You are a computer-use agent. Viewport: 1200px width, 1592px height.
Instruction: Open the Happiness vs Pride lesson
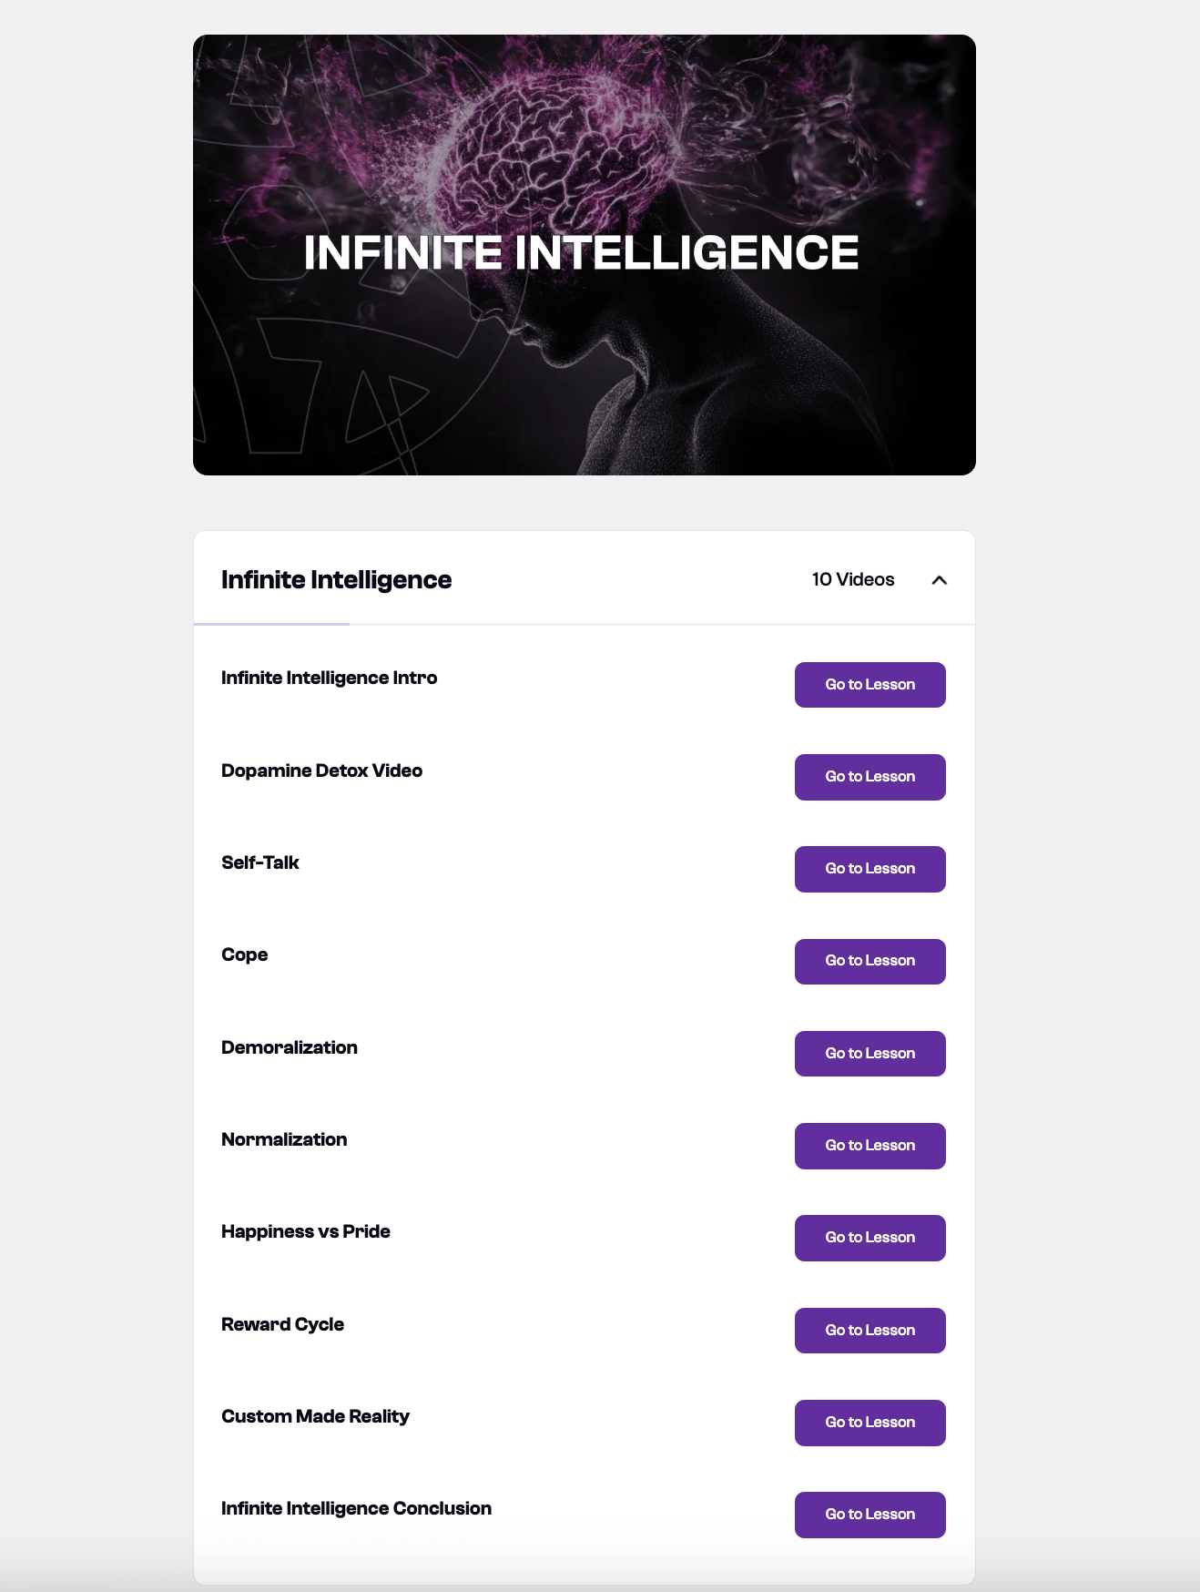(869, 1238)
